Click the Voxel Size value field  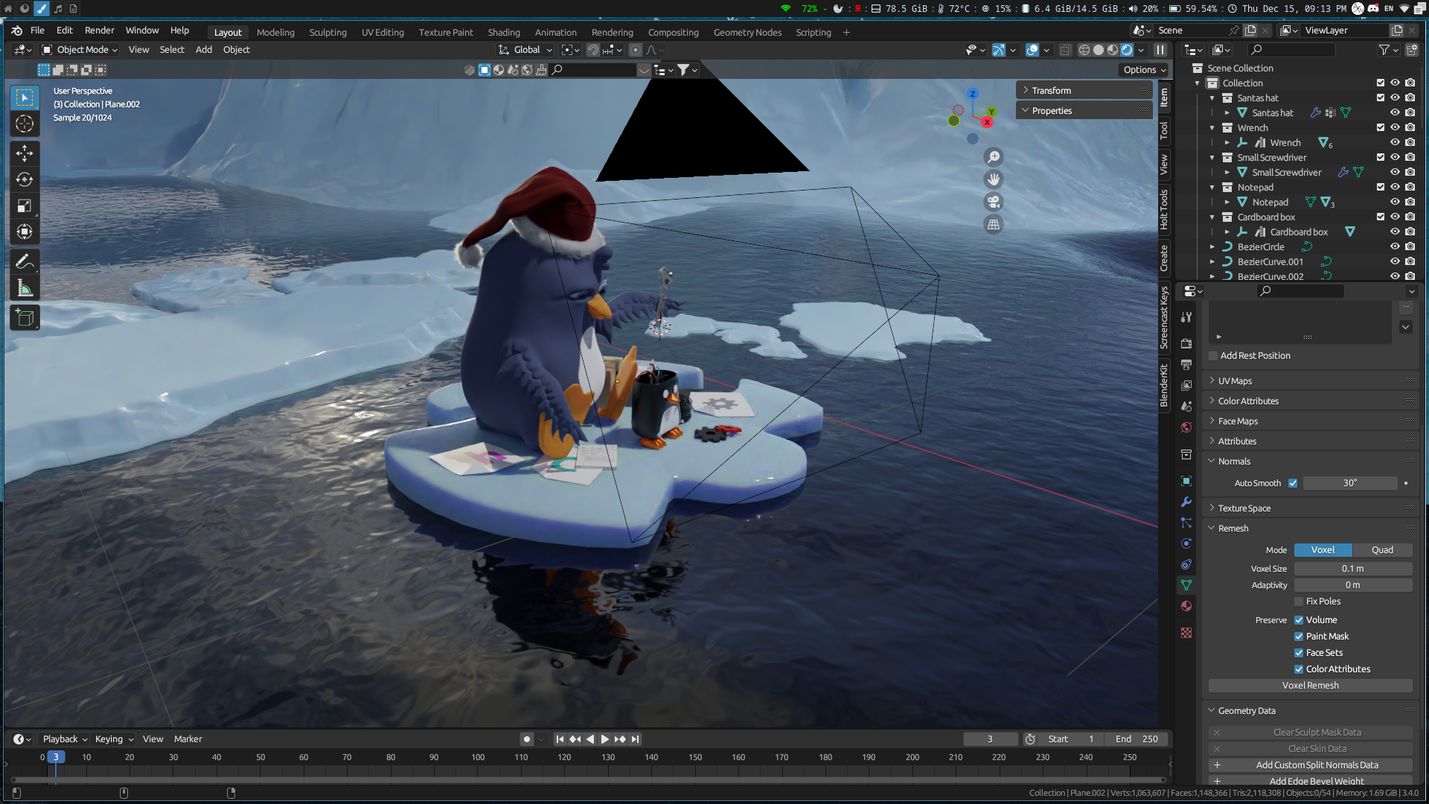[1352, 568]
